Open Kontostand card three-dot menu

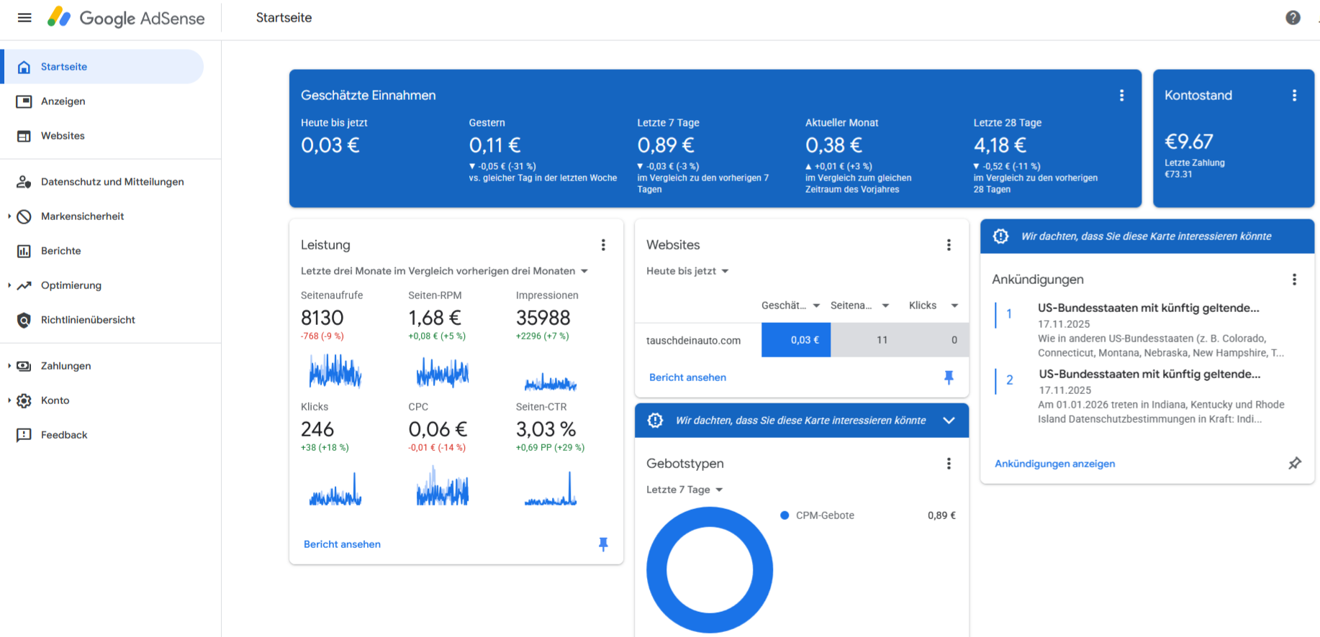1294,96
